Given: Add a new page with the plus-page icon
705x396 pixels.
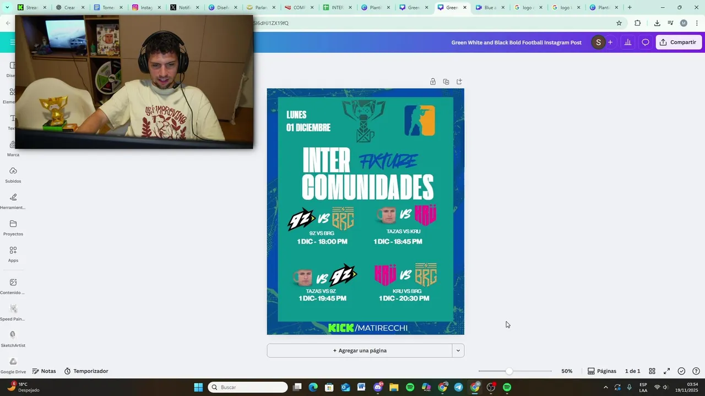Looking at the screenshot, I should coord(459,81).
